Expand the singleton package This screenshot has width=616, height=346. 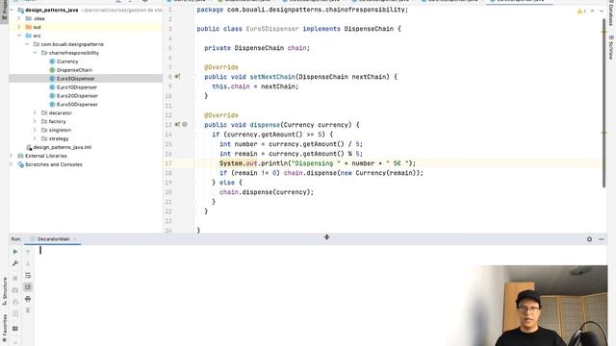coord(35,131)
